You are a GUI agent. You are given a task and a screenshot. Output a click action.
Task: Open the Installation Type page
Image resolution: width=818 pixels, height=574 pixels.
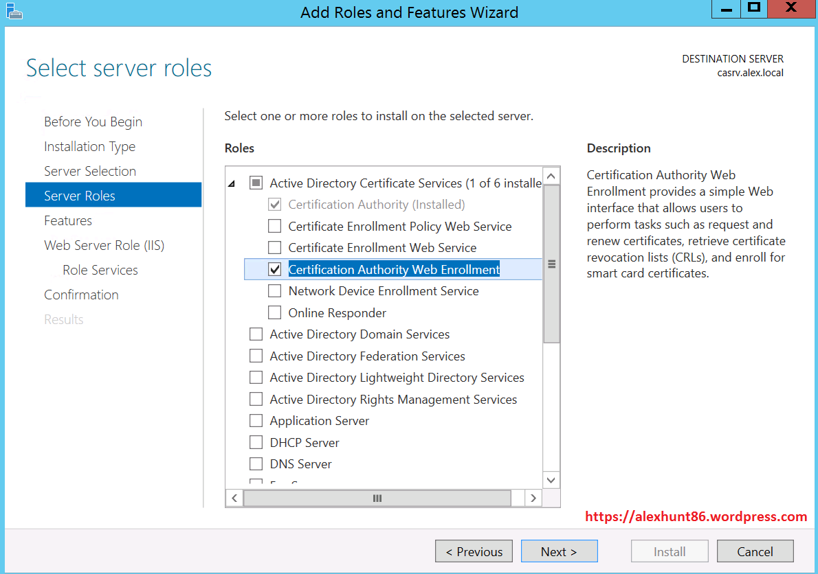coord(89,146)
